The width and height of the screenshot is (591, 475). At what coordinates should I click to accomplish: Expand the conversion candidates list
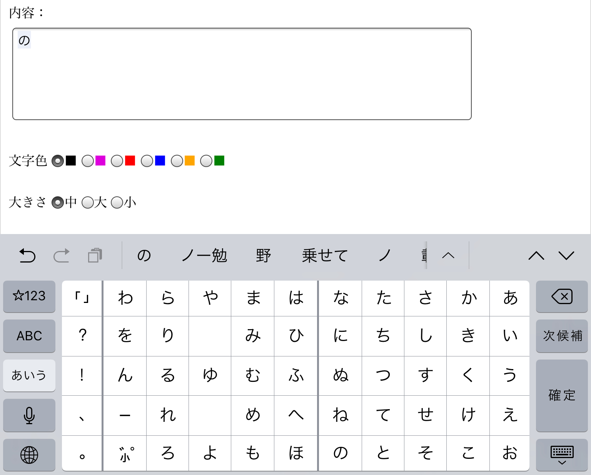(x=448, y=255)
